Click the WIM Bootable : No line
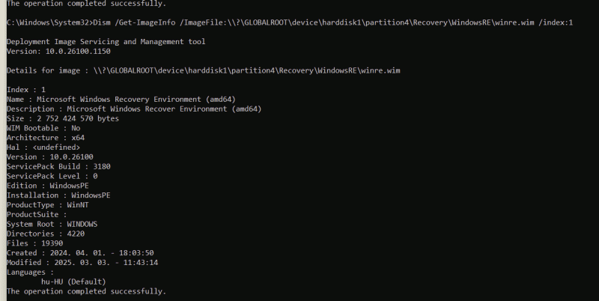 (43, 128)
